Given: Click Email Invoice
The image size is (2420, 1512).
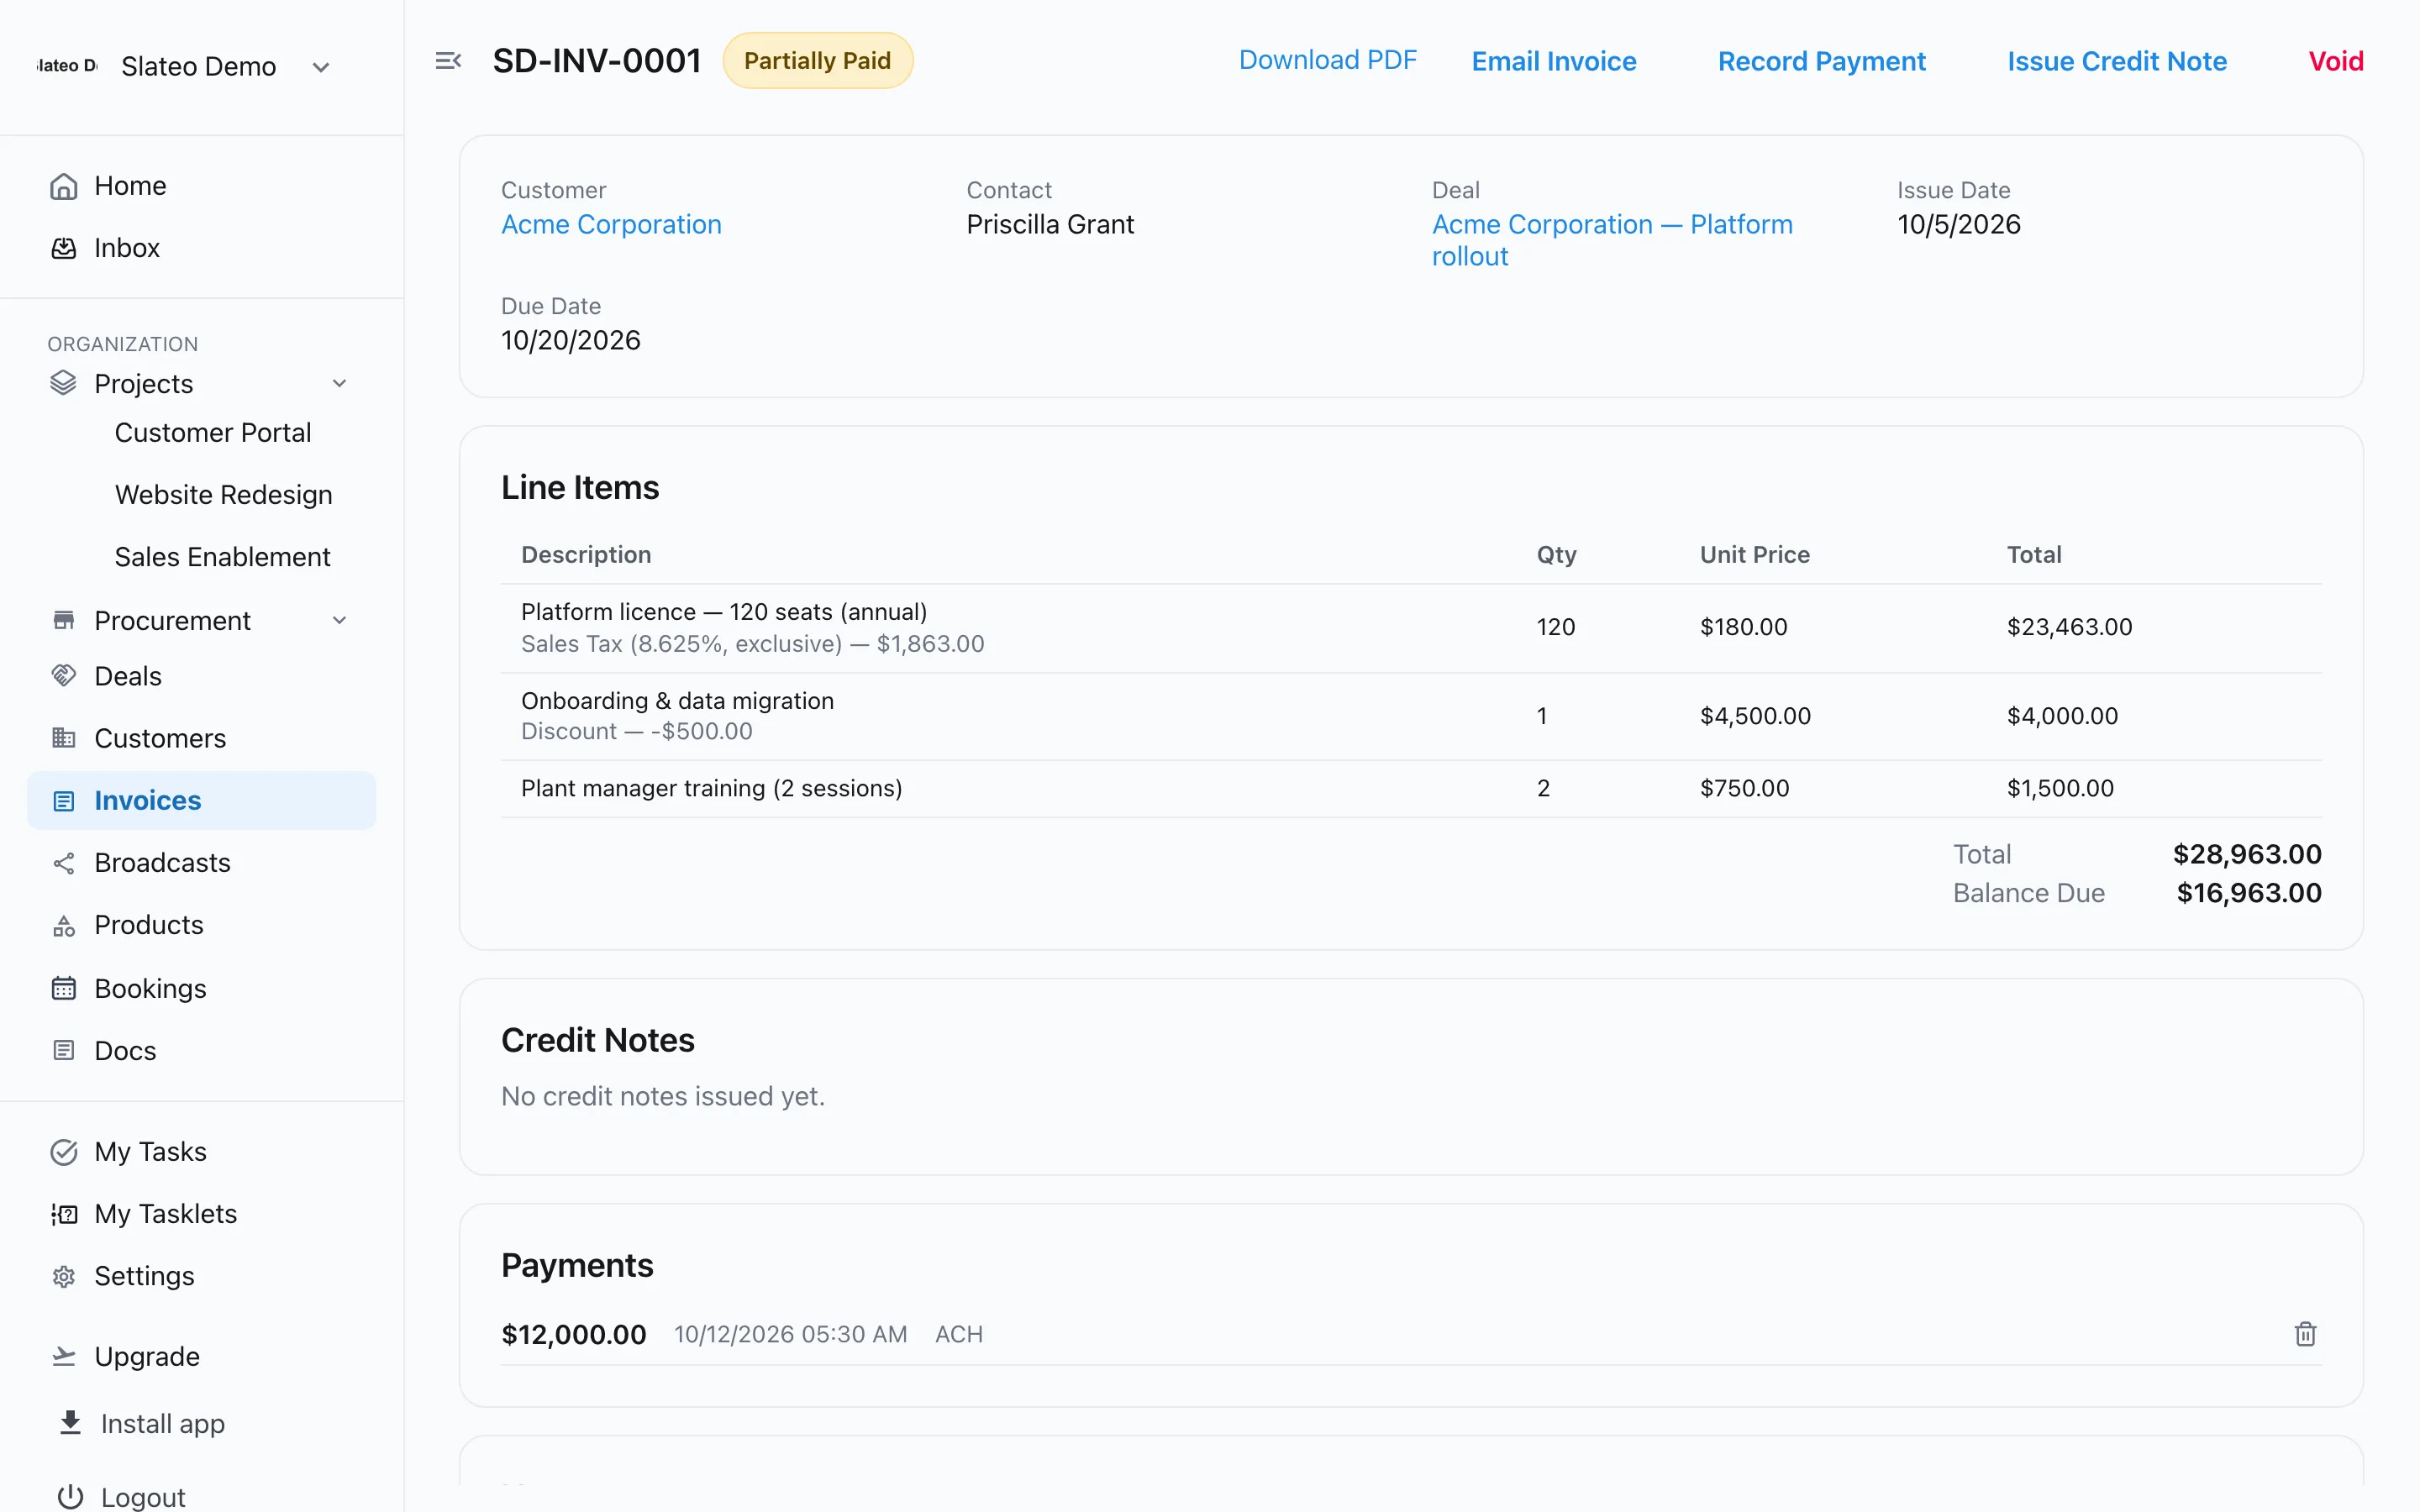Looking at the screenshot, I should point(1553,61).
